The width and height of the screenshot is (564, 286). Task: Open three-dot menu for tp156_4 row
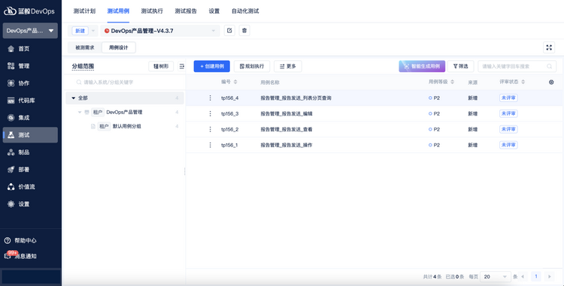(210, 98)
